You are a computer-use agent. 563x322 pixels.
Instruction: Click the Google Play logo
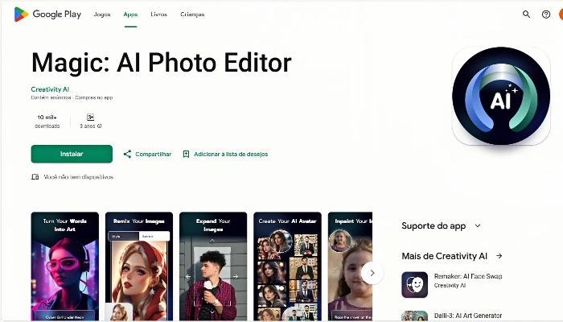[47, 14]
